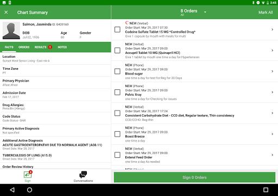Image resolution: width=278 pixels, height=196 pixels.
Task: Check the Codeine Sulfate Tablet order
Action: tap(117, 29)
